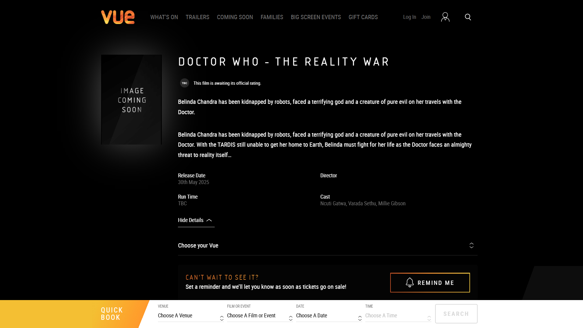This screenshot has width=583, height=328.
Task: Click the Log In link
Action: click(x=409, y=17)
